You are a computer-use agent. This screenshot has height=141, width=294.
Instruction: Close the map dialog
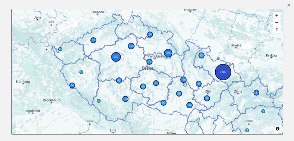(x=289, y=5)
